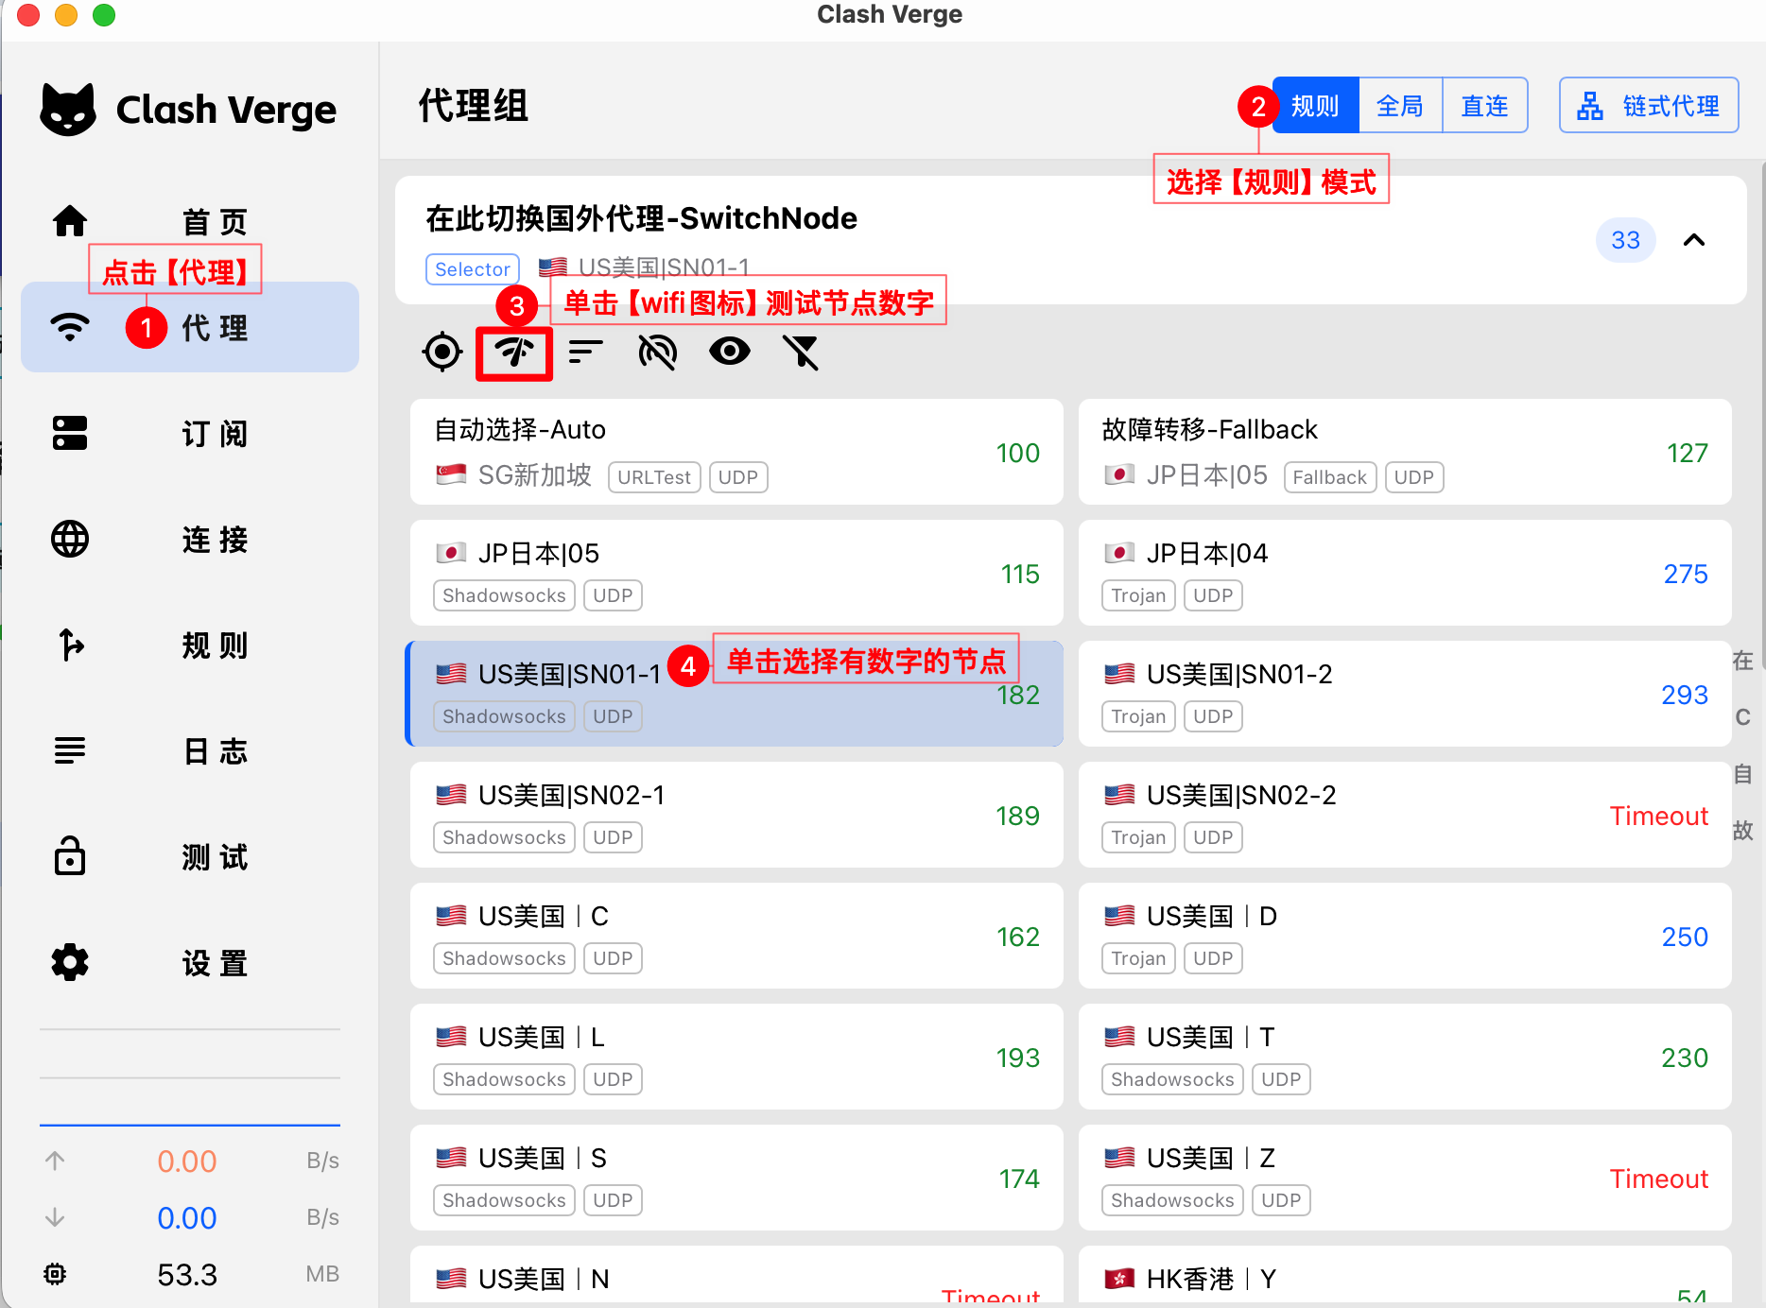This screenshot has height=1308, width=1766.
Task: Open 订阅 subscriptions page
Action: coord(190,434)
